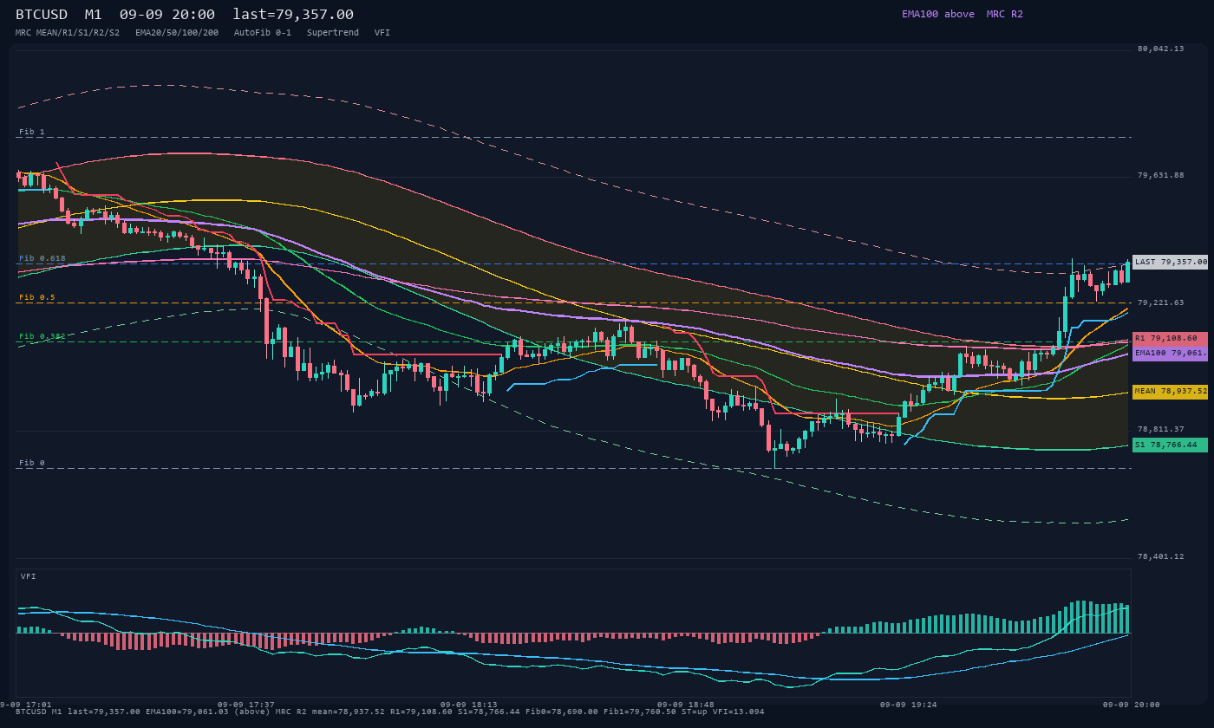
Task: Click the 80,042.13 price axis value
Action: (1160, 49)
